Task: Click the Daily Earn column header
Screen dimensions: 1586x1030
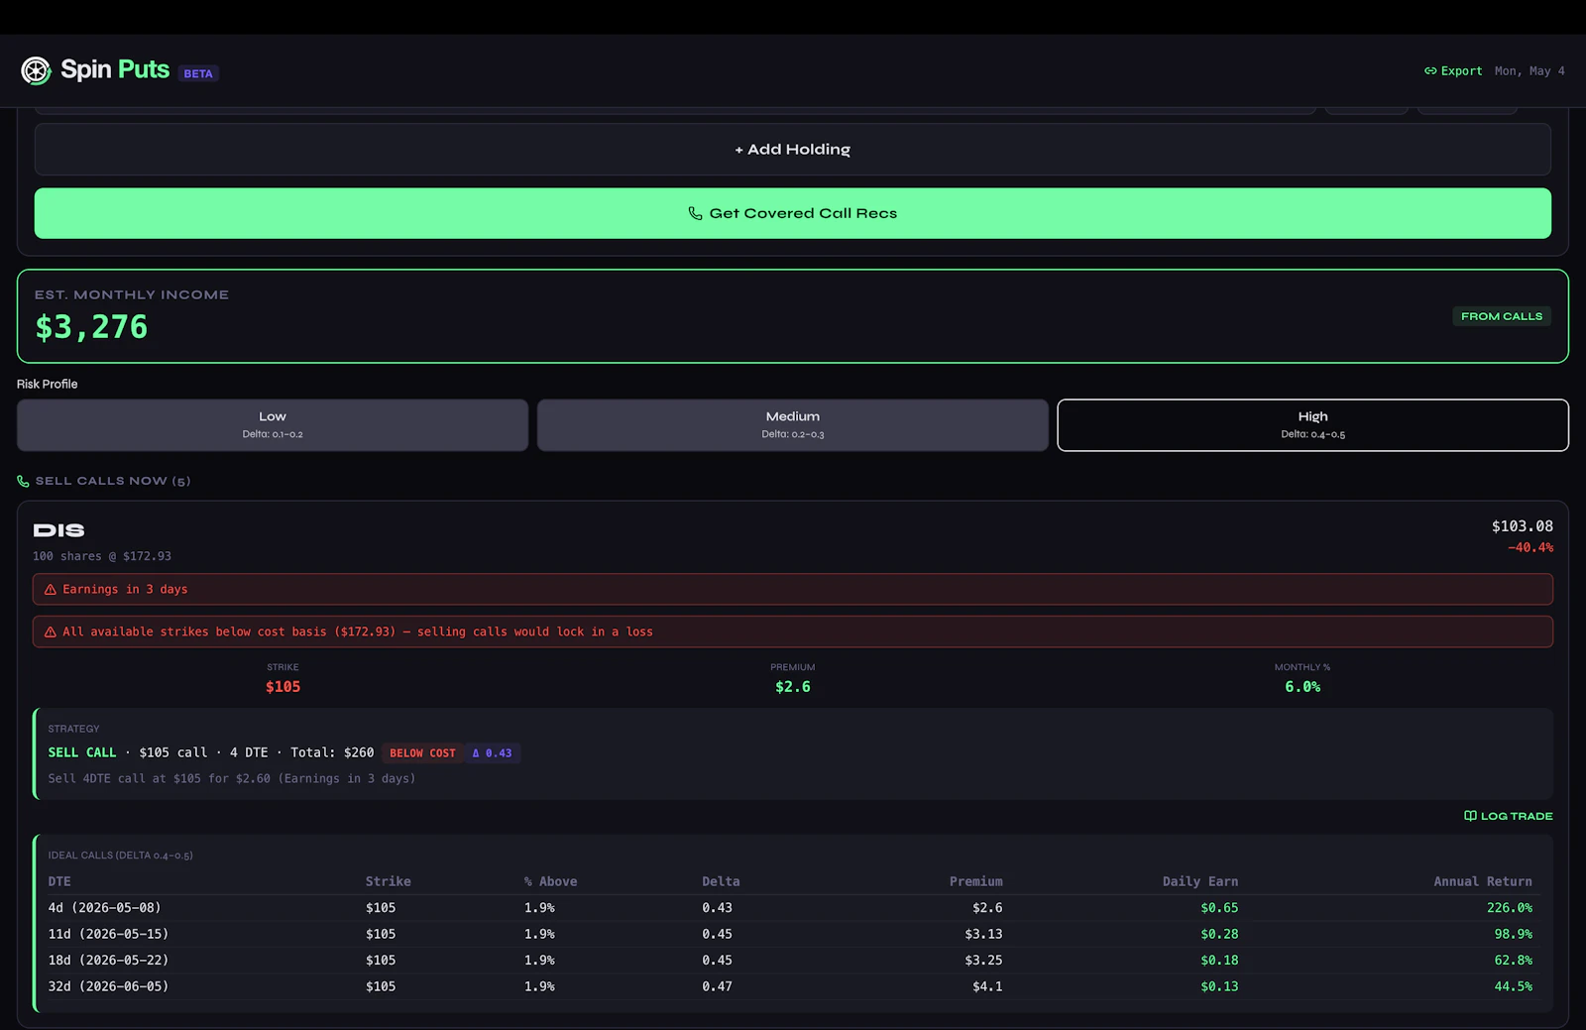Action: pyautogui.click(x=1199, y=881)
